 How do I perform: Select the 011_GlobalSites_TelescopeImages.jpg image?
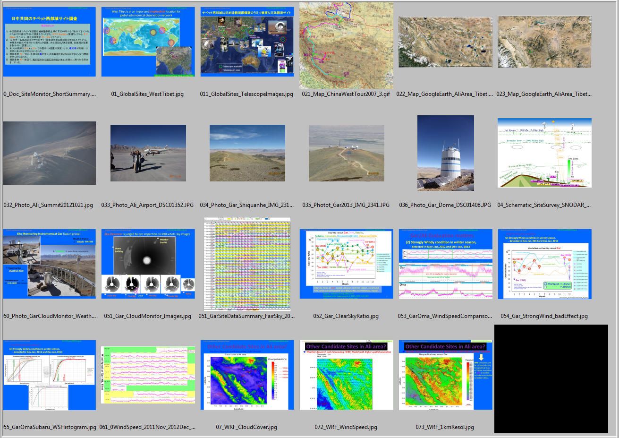(x=247, y=42)
